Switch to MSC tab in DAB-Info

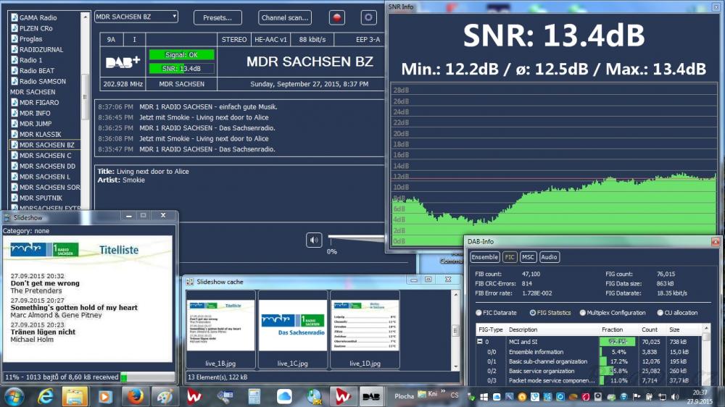pyautogui.click(x=528, y=257)
